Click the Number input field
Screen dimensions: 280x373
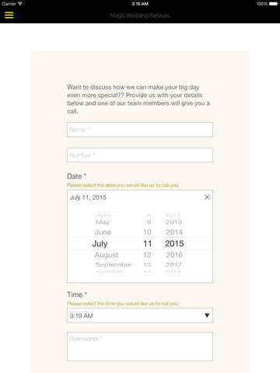click(x=140, y=155)
